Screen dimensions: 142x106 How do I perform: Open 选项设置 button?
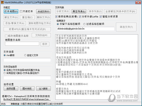coord(11,89)
